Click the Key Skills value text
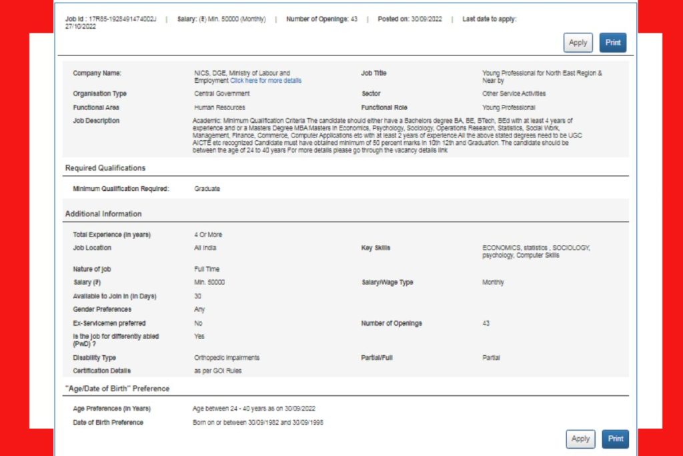This screenshot has width=683, height=456. click(x=536, y=251)
